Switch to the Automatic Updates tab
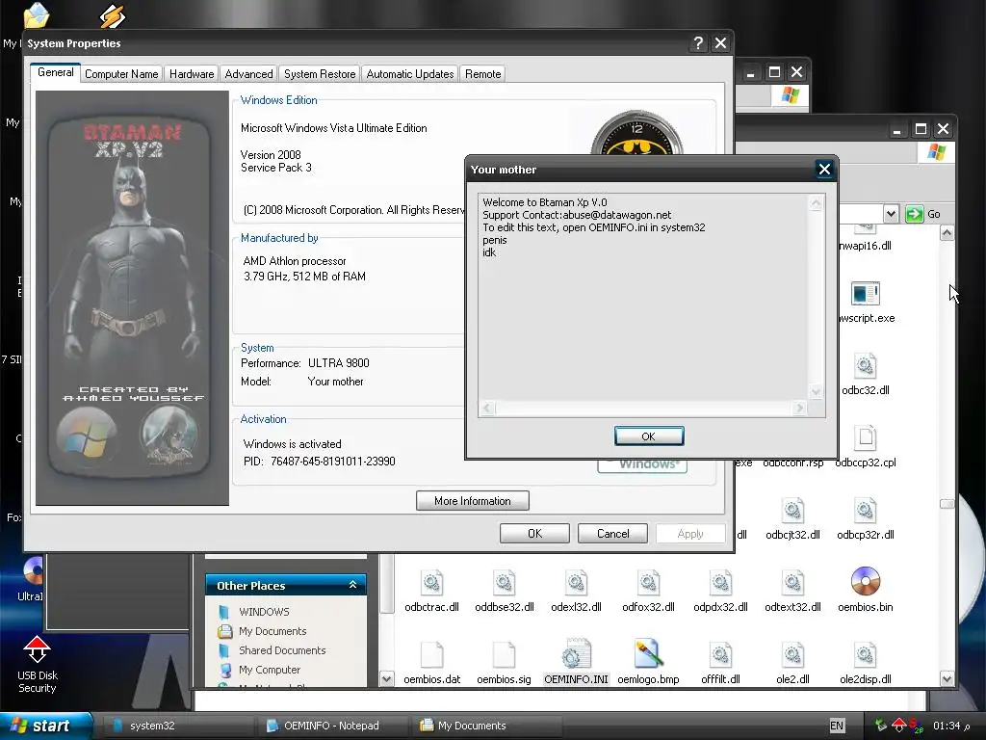 (410, 73)
